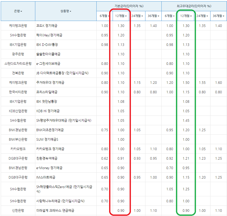The image size is (227, 216).
Task: Click bank name 한국씨티은행
Action: (x=18, y=92)
